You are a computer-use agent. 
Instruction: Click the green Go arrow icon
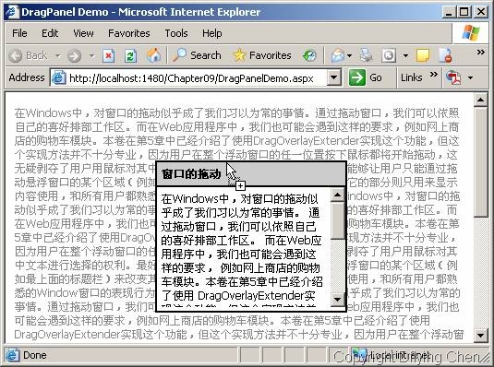[357, 77]
